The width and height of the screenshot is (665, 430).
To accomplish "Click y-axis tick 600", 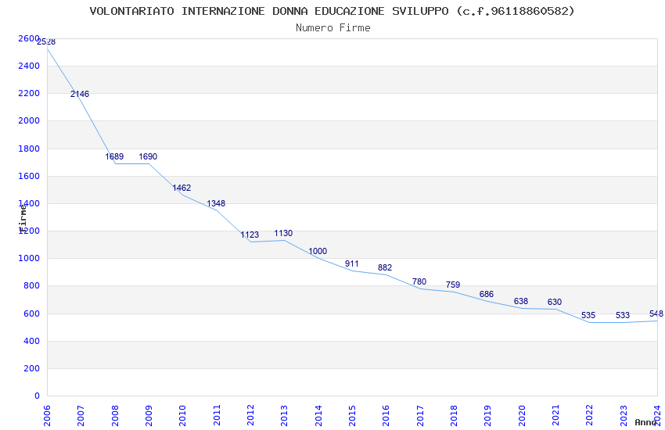I will 31,314.
